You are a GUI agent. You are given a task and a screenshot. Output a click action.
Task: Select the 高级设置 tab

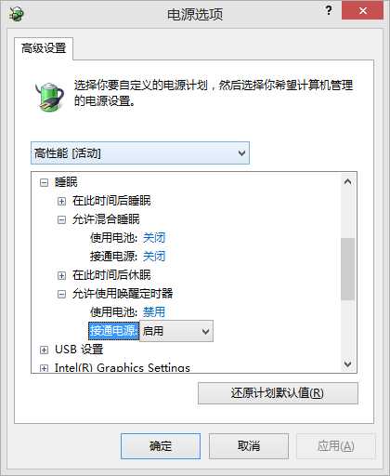44,48
